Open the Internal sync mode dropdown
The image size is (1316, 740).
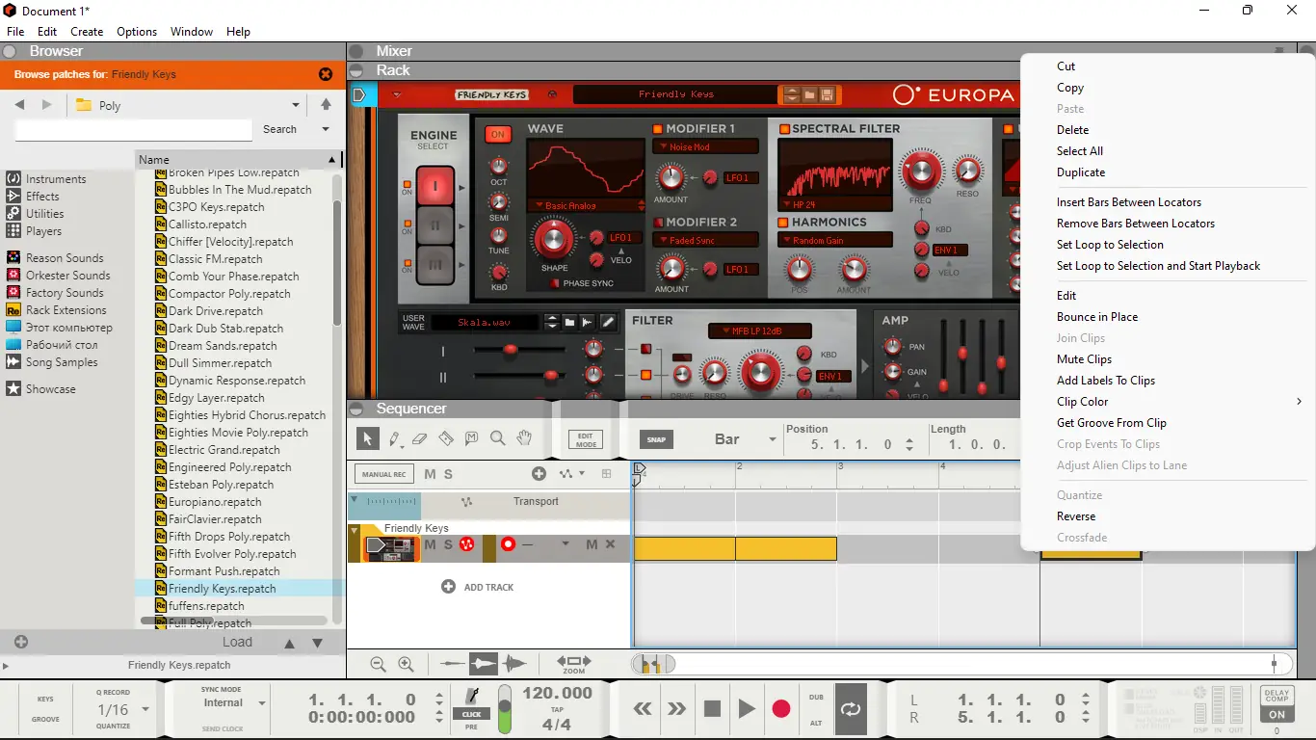click(262, 703)
